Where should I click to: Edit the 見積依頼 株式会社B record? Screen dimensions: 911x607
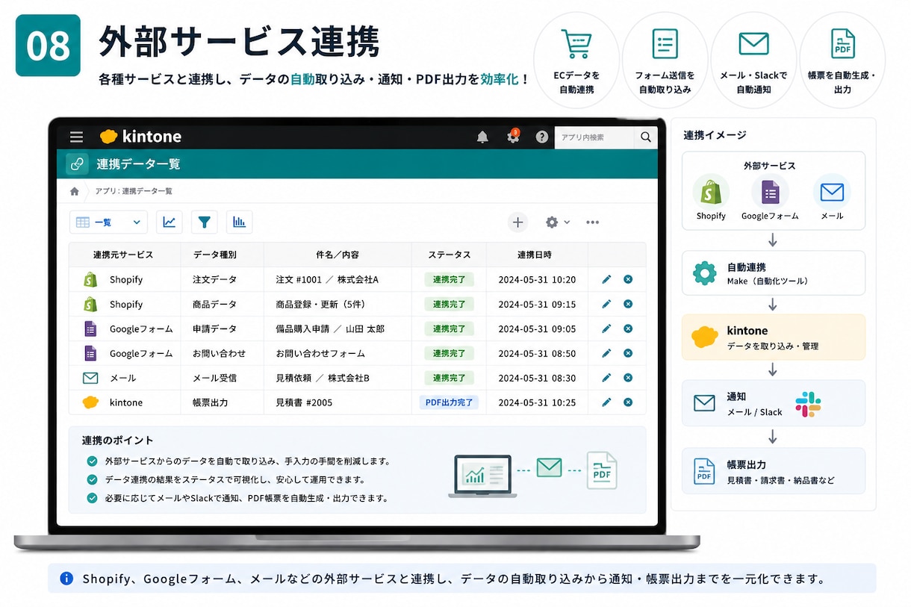(606, 378)
